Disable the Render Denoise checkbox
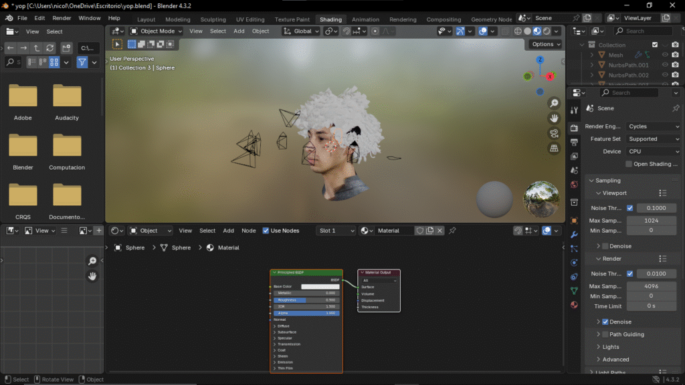Viewport: 685px width, 385px height. (x=606, y=322)
